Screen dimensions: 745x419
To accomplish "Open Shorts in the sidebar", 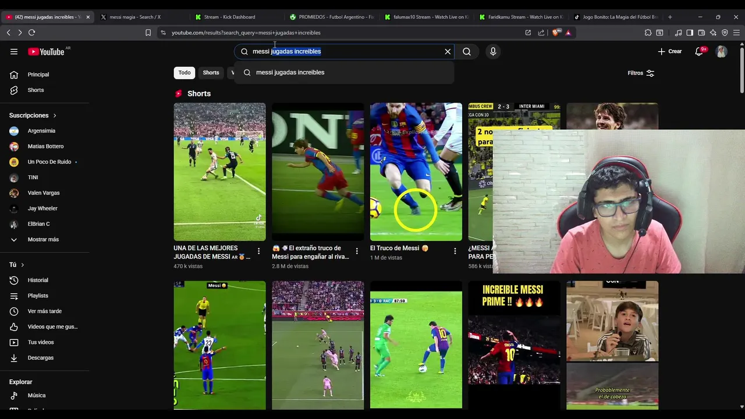I will [x=36, y=90].
